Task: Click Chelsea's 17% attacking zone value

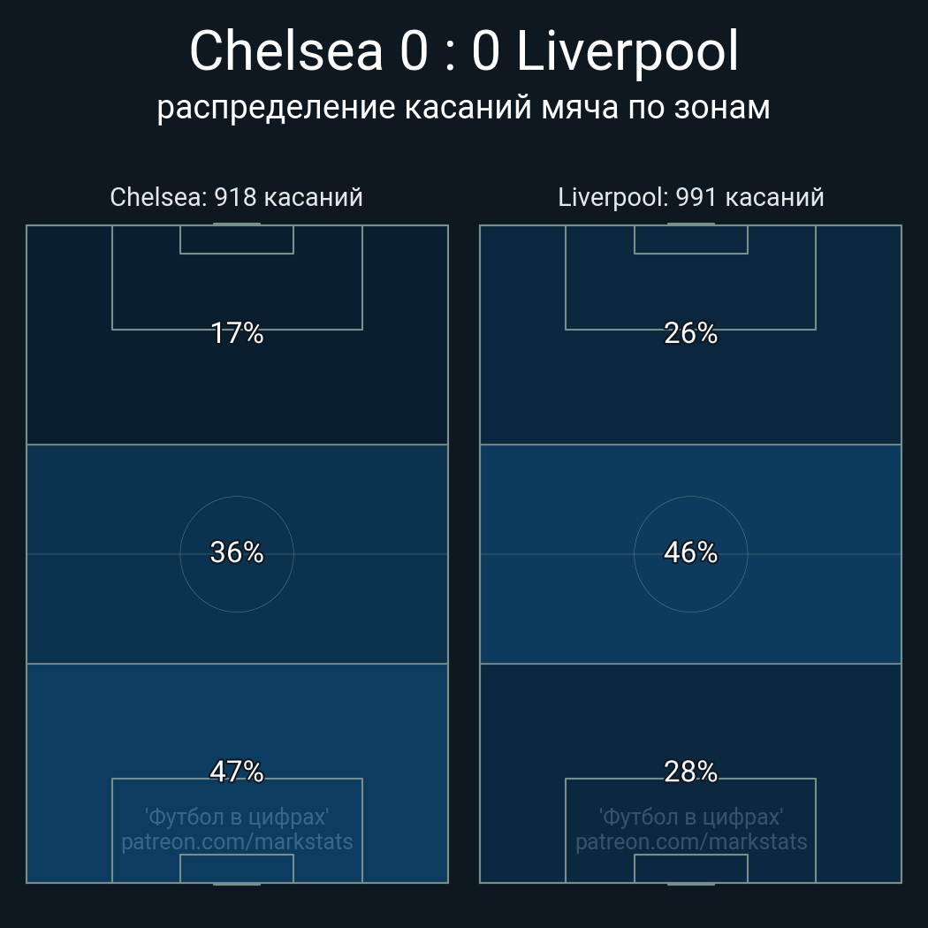Action: [237, 333]
